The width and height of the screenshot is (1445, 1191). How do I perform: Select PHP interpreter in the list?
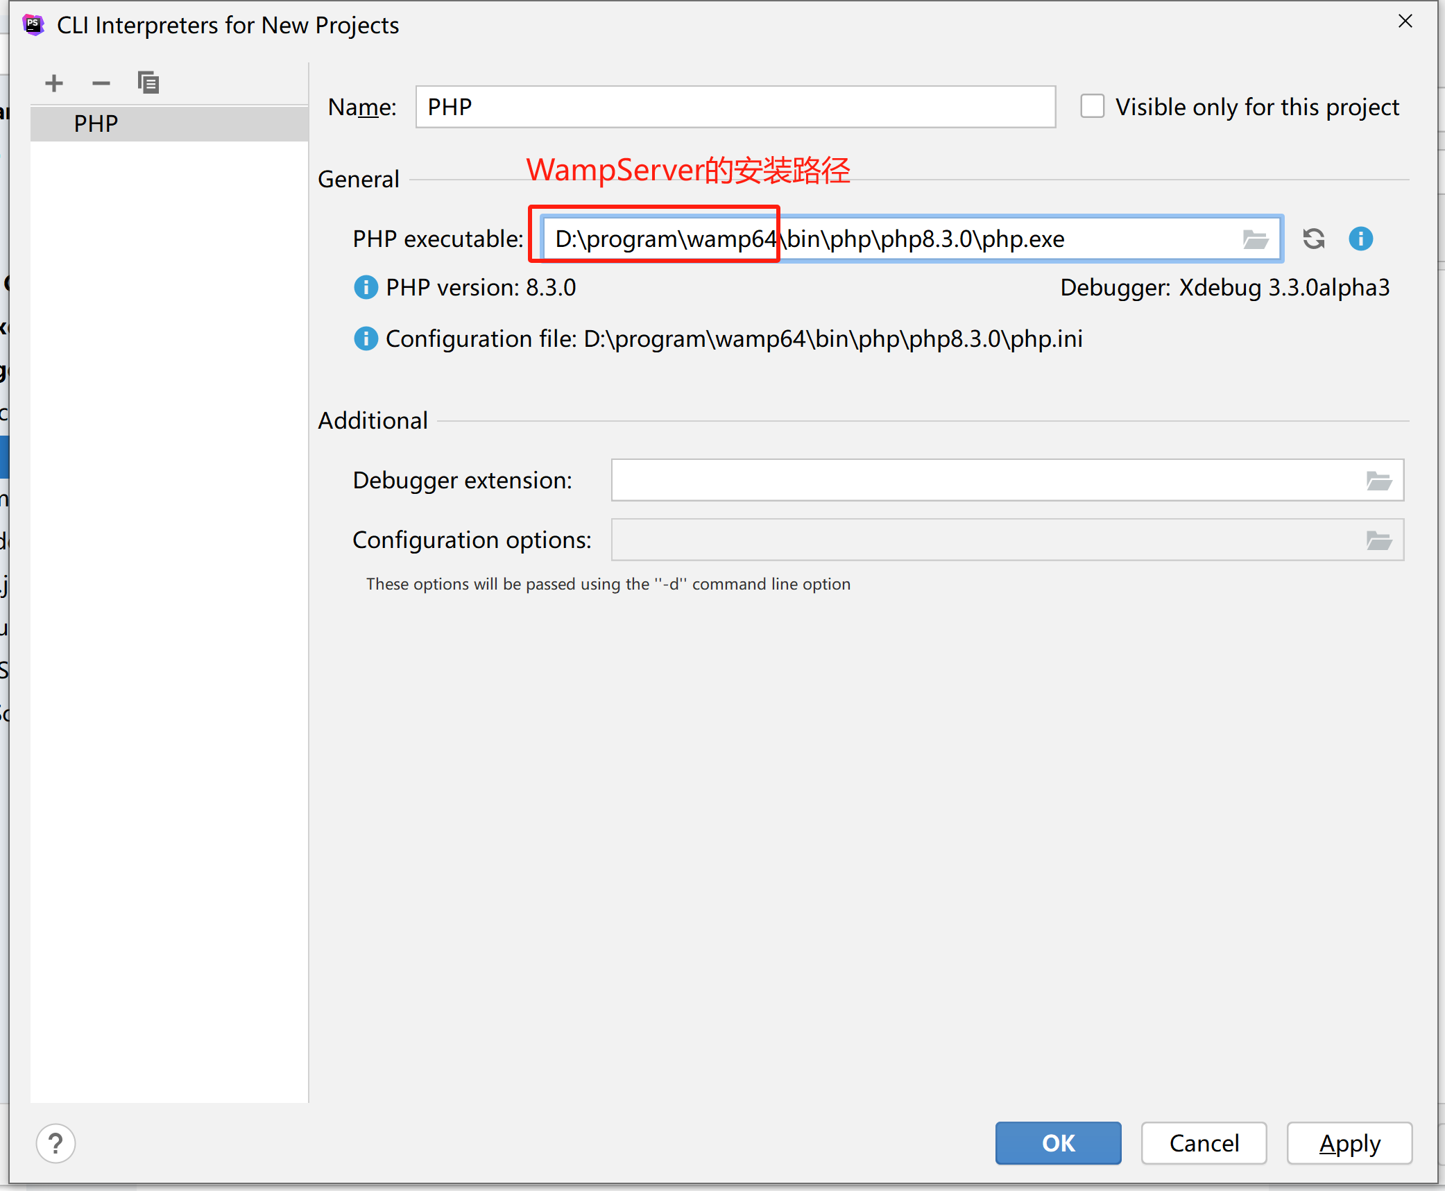pos(96,123)
